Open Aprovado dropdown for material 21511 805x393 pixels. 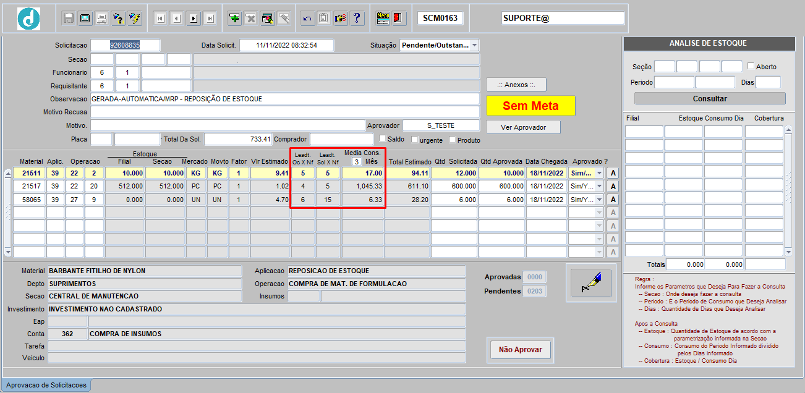click(599, 173)
